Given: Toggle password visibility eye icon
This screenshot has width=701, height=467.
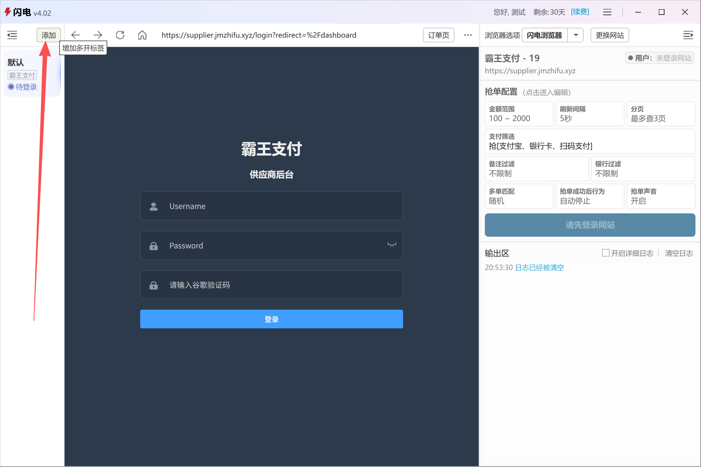Looking at the screenshot, I should [x=392, y=245].
